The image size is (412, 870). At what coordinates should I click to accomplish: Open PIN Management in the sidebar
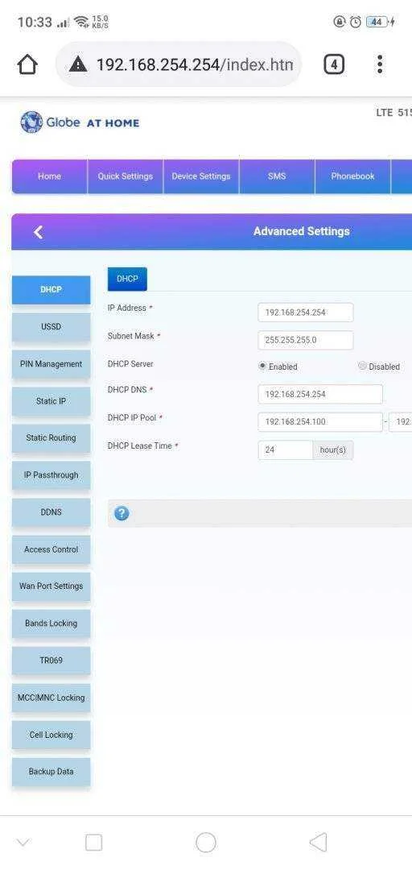(x=51, y=364)
